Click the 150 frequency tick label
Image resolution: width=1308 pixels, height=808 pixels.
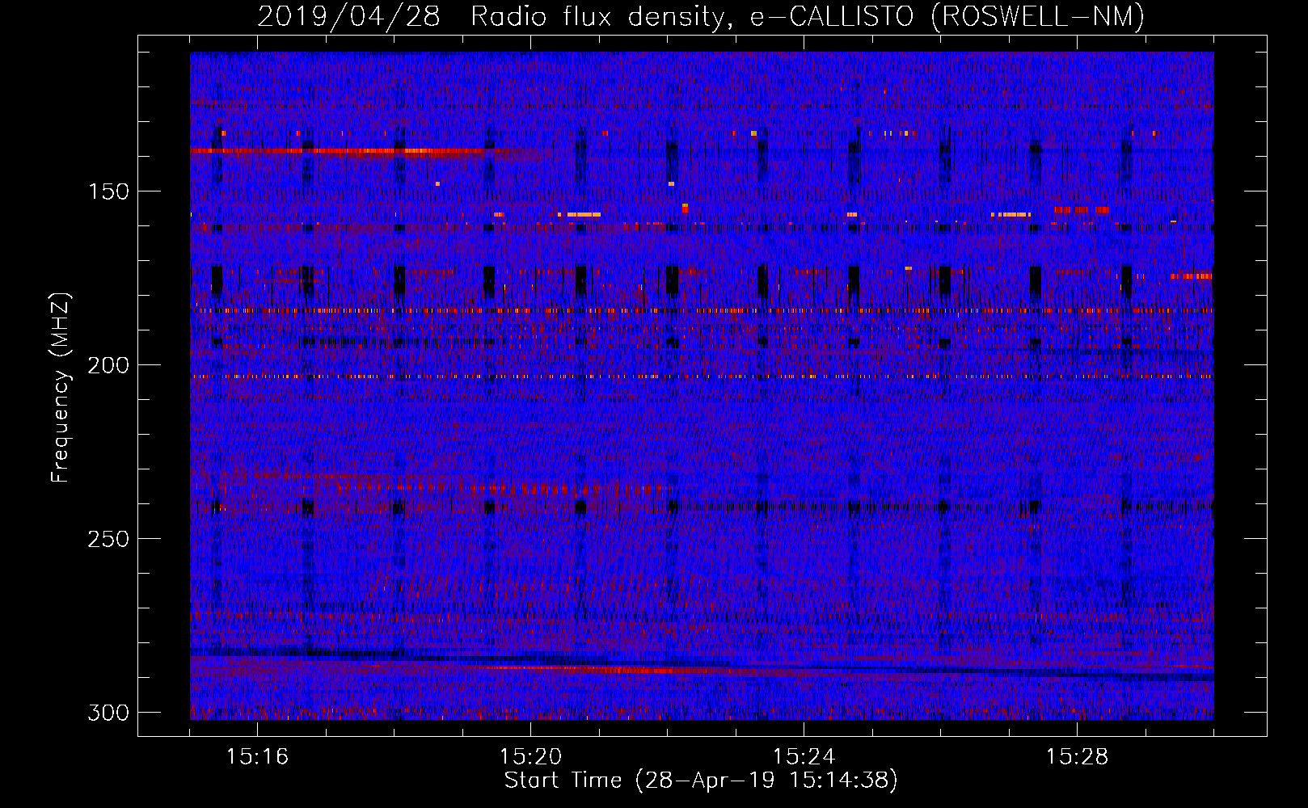(x=108, y=191)
